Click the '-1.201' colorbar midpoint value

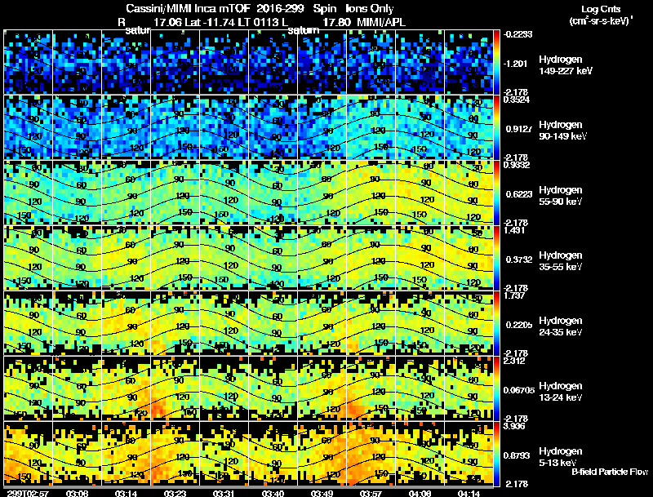(x=515, y=64)
